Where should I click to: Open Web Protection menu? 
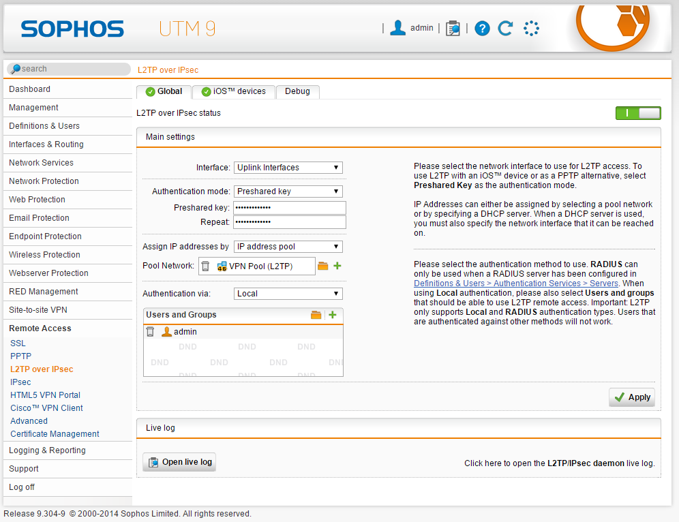[67, 200]
